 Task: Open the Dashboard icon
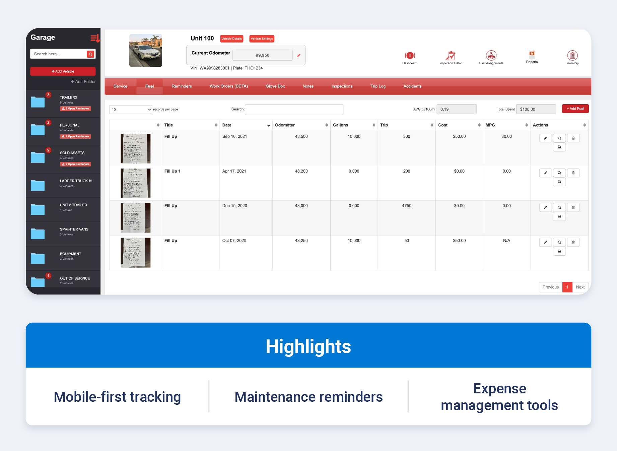[x=410, y=56]
